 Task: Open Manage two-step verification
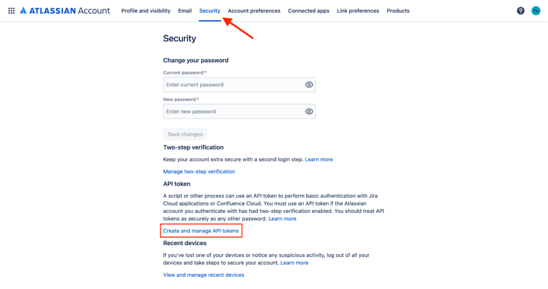pyautogui.click(x=199, y=171)
